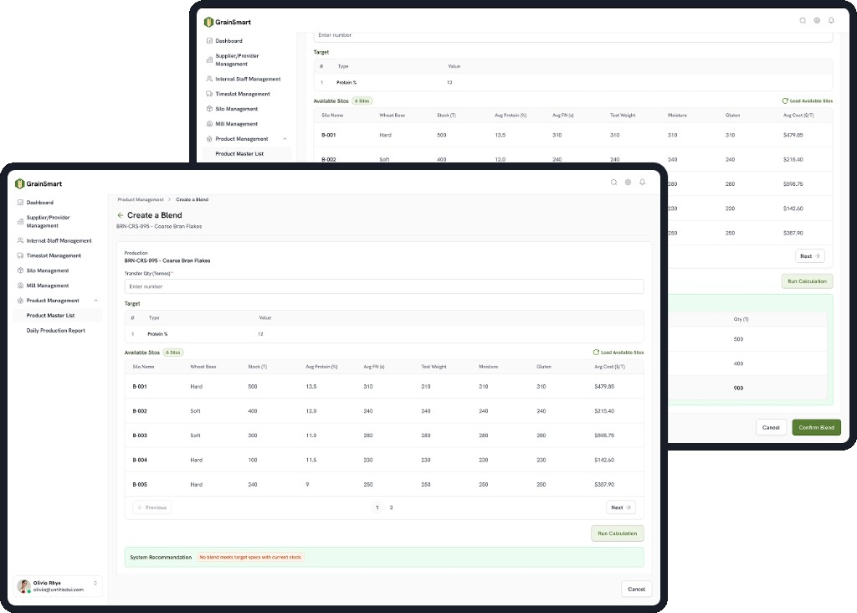Collapse Product Management chevron in back sidebar

coord(285,139)
